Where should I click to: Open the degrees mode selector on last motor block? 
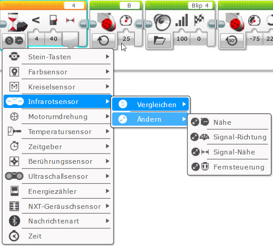pyautogui.click(x=232, y=41)
